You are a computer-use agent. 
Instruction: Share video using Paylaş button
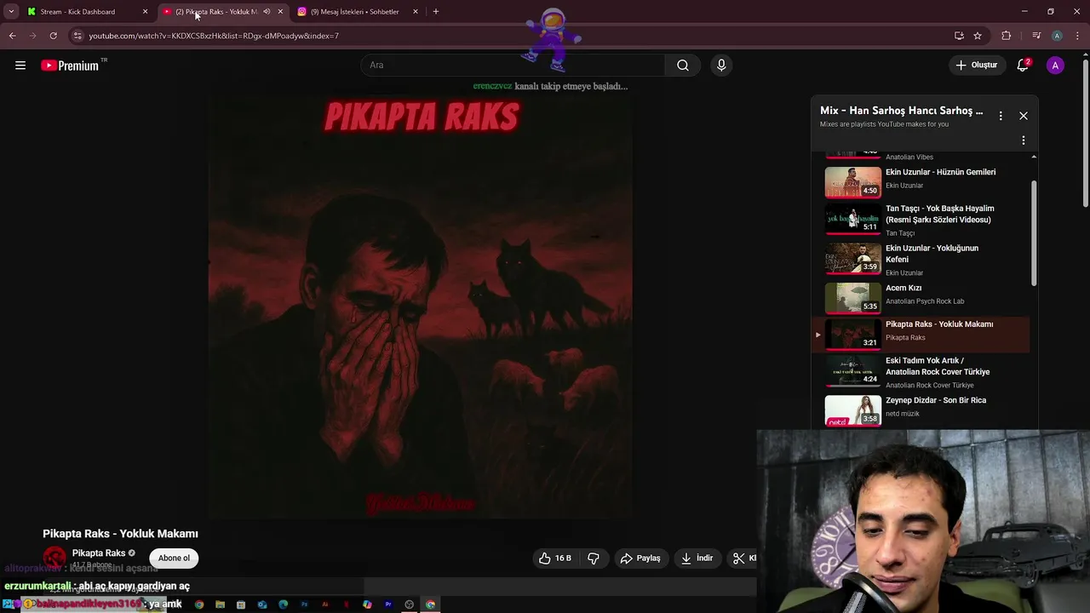tap(640, 559)
